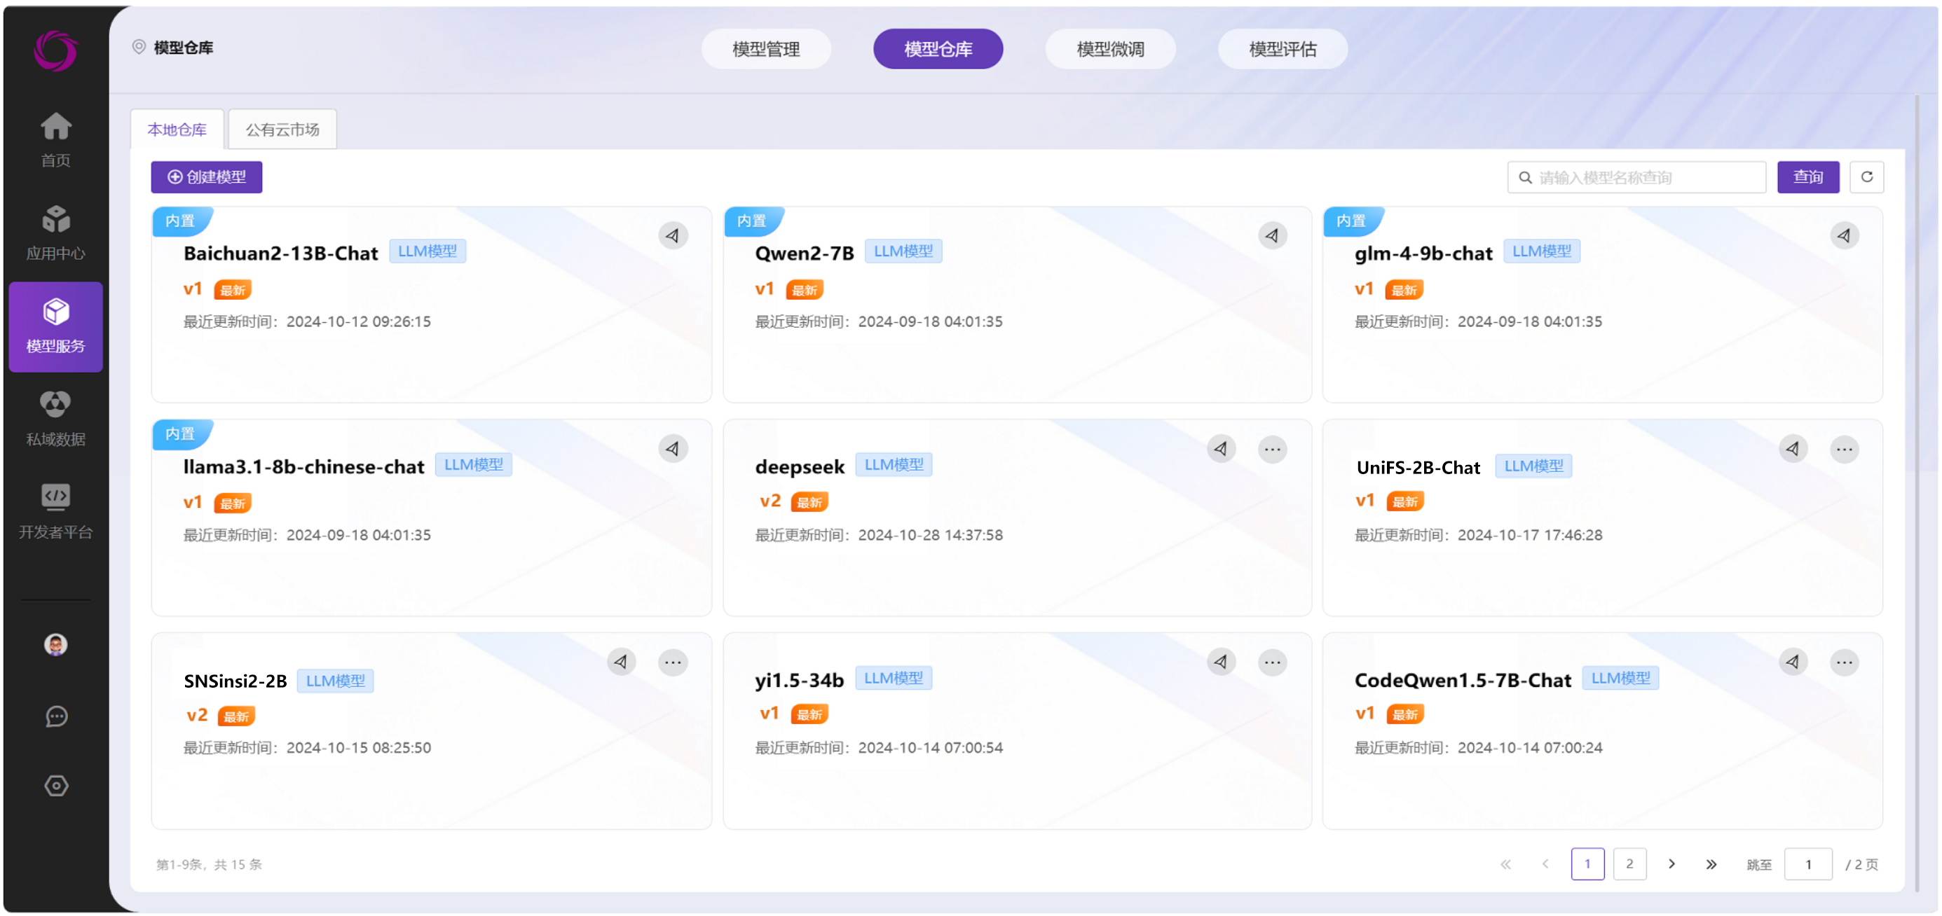Click the v2 version on deepseek card
The image size is (1942, 916).
pos(770,501)
